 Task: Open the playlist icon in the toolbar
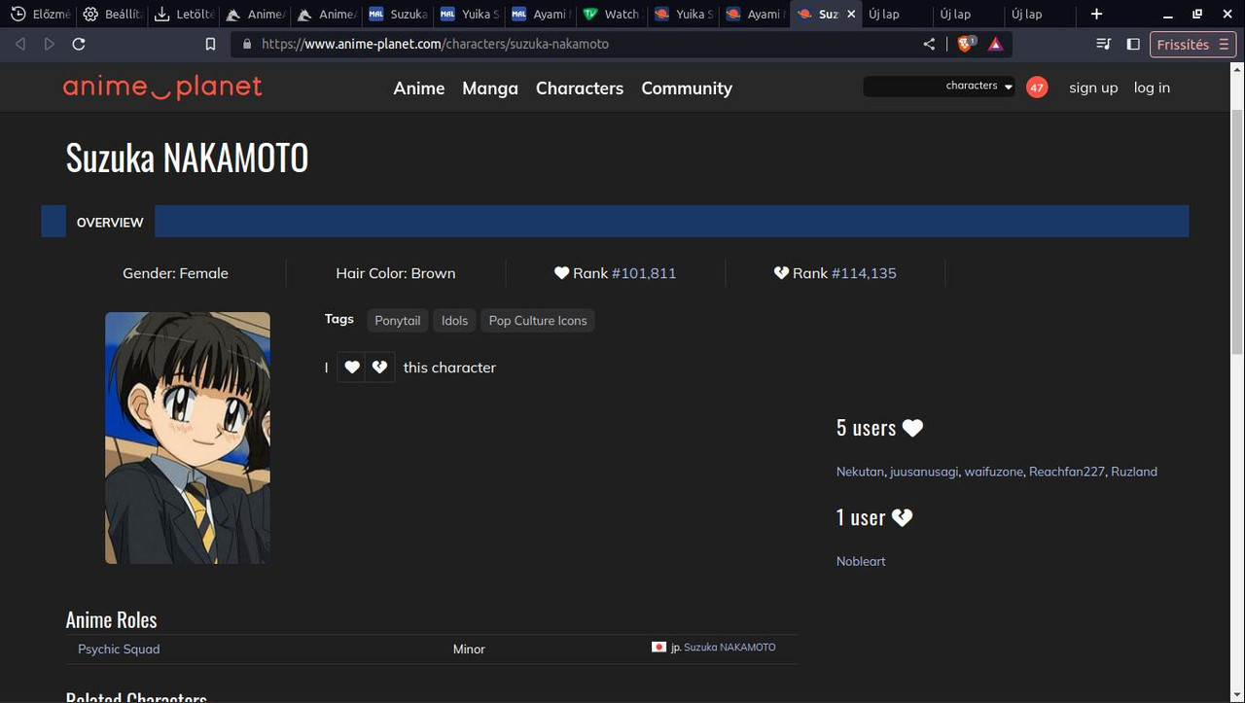[1103, 44]
